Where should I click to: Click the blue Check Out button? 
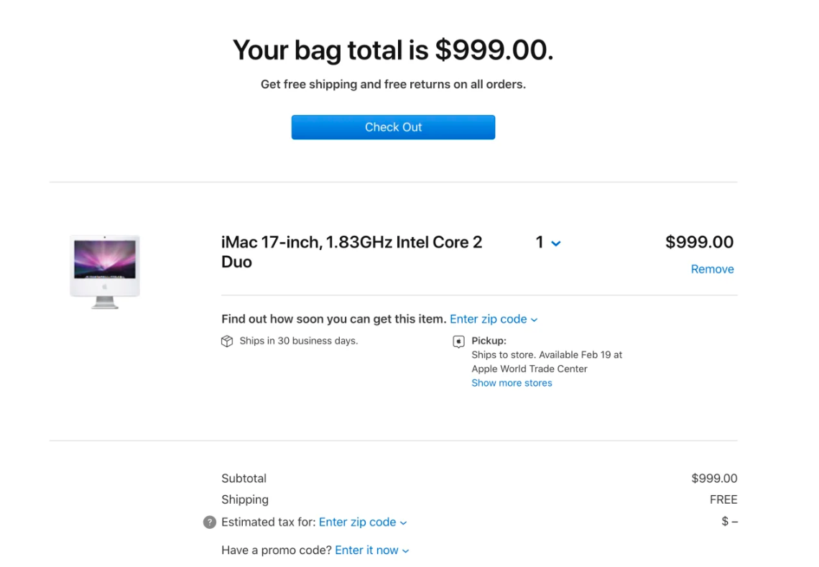coord(393,126)
